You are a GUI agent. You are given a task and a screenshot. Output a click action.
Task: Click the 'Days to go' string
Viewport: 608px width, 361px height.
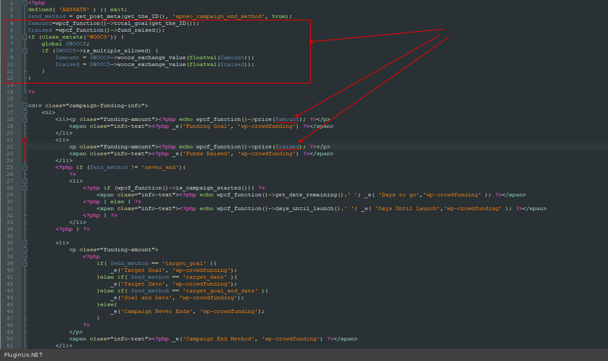pyautogui.click(x=399, y=195)
